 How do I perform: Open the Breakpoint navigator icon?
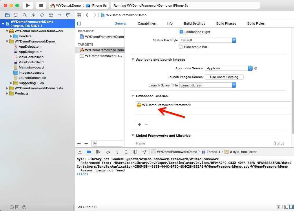59,15
